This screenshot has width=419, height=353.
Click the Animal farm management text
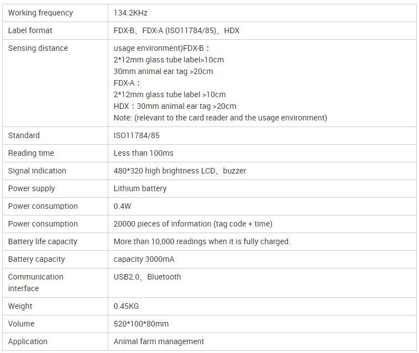tap(159, 341)
